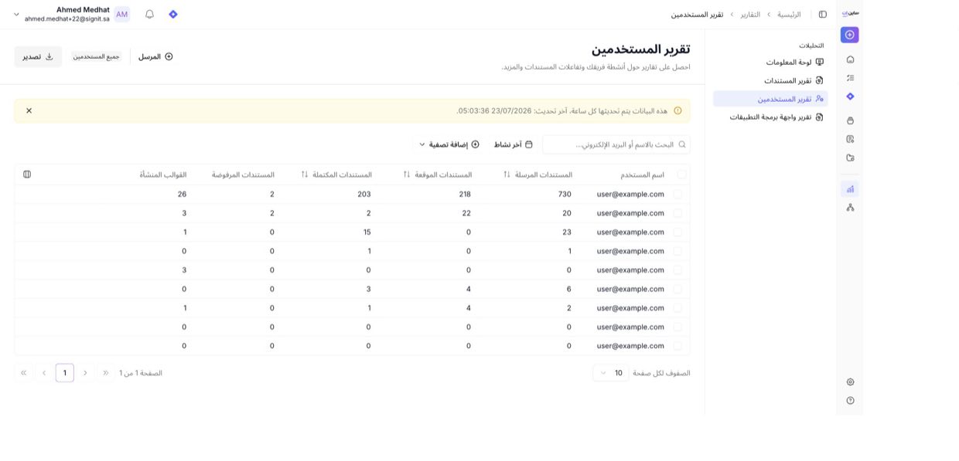Go to the previous page single chevron
The width and height of the screenshot is (959, 461).
tap(85, 373)
